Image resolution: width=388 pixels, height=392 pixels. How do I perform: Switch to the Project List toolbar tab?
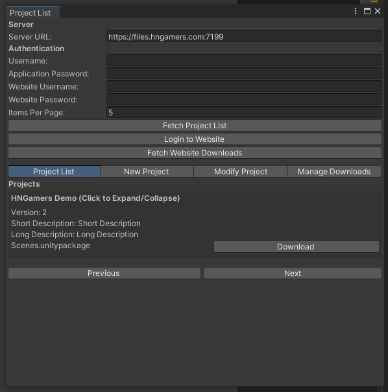pos(55,172)
